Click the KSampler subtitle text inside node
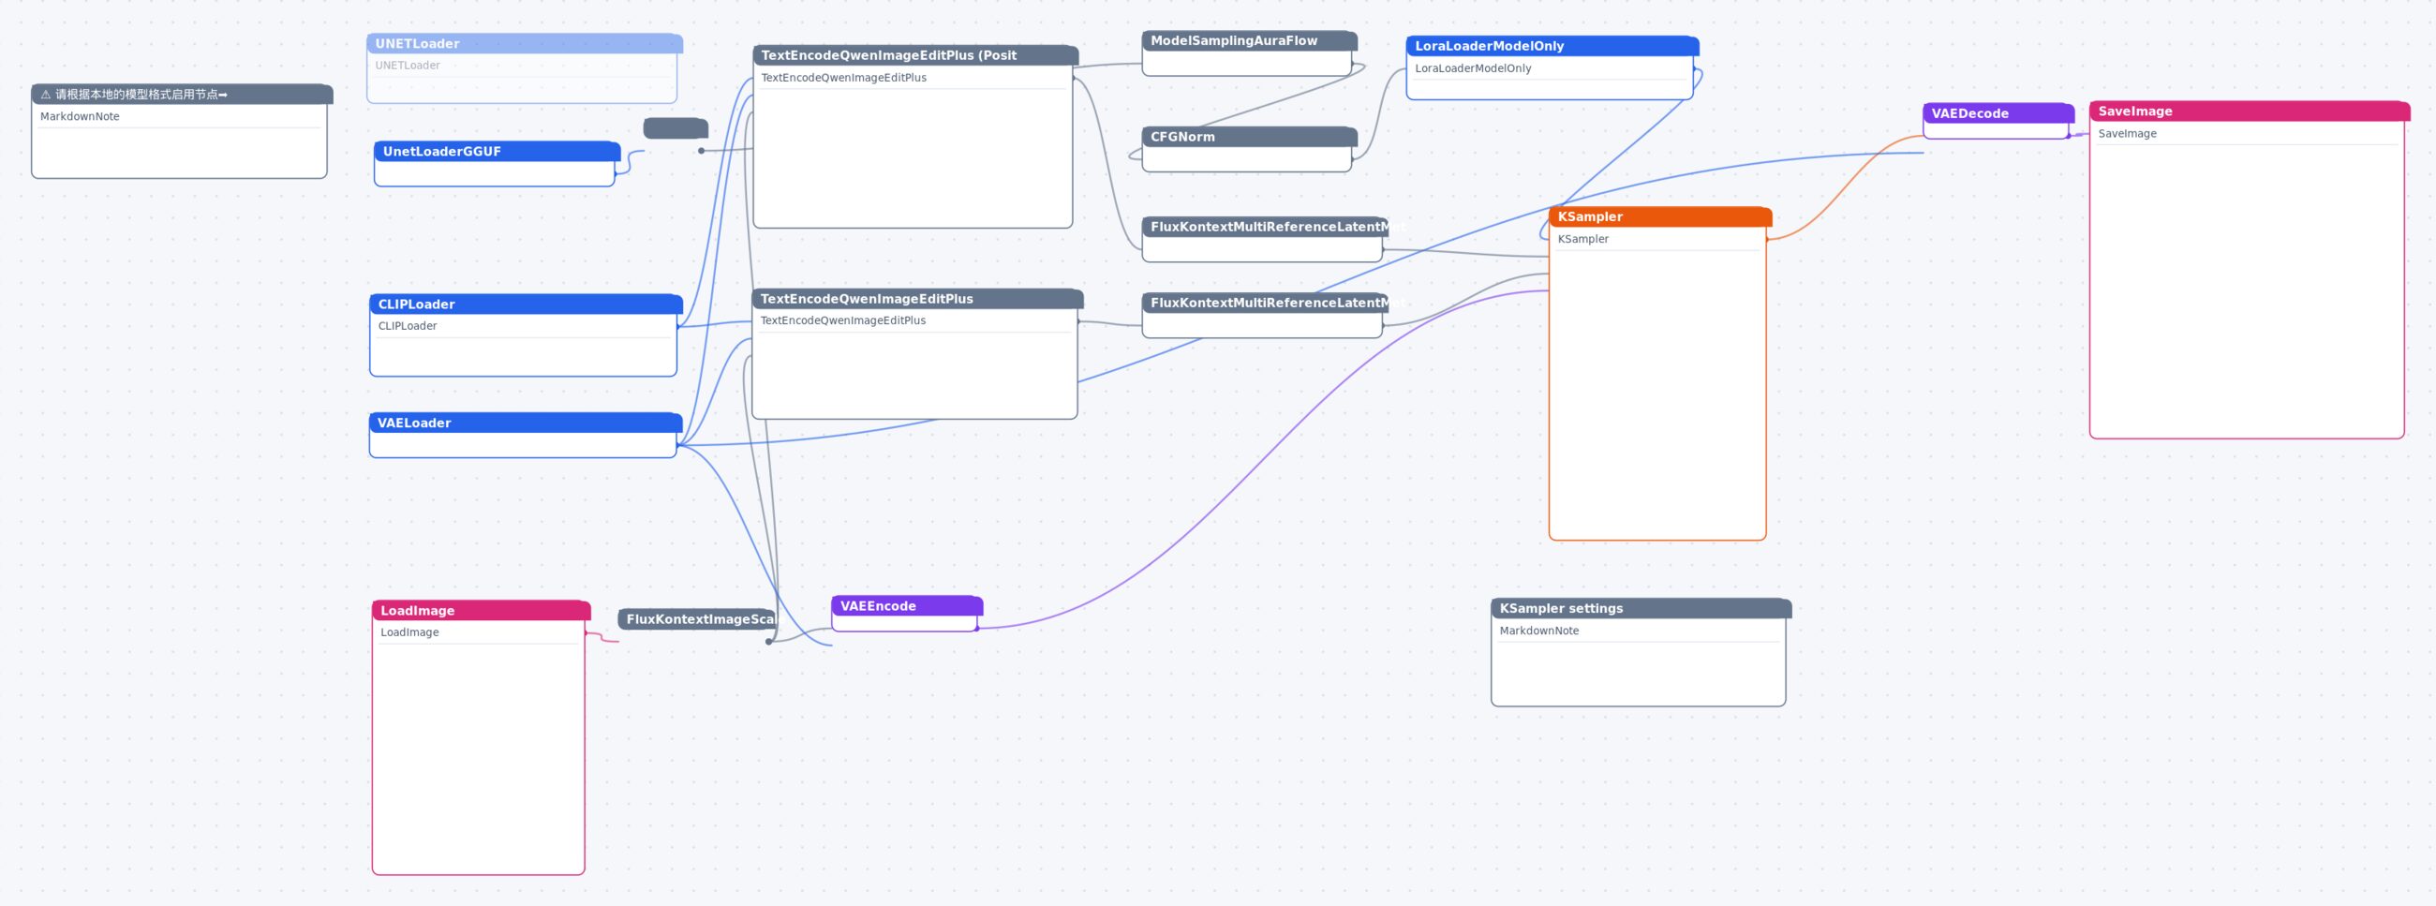This screenshot has height=906, width=2436. pos(1583,238)
